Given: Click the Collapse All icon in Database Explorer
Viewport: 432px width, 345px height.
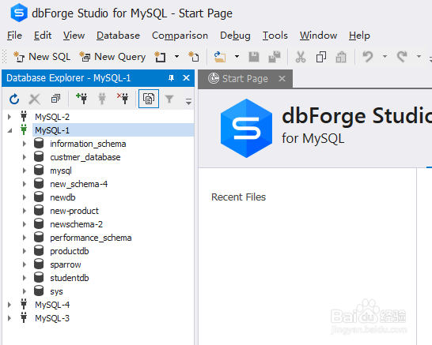Looking at the screenshot, I should coord(55,99).
